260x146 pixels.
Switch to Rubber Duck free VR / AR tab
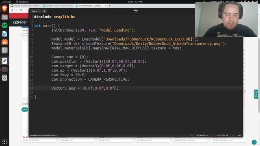(58, 6)
